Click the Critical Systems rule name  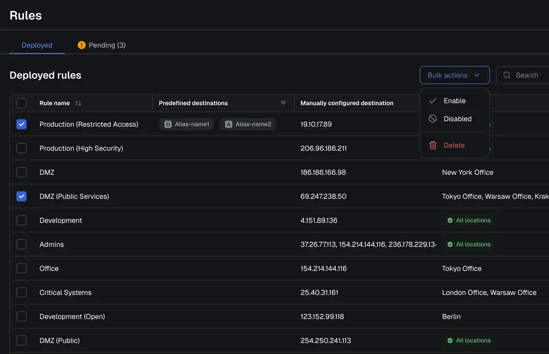(x=65, y=292)
